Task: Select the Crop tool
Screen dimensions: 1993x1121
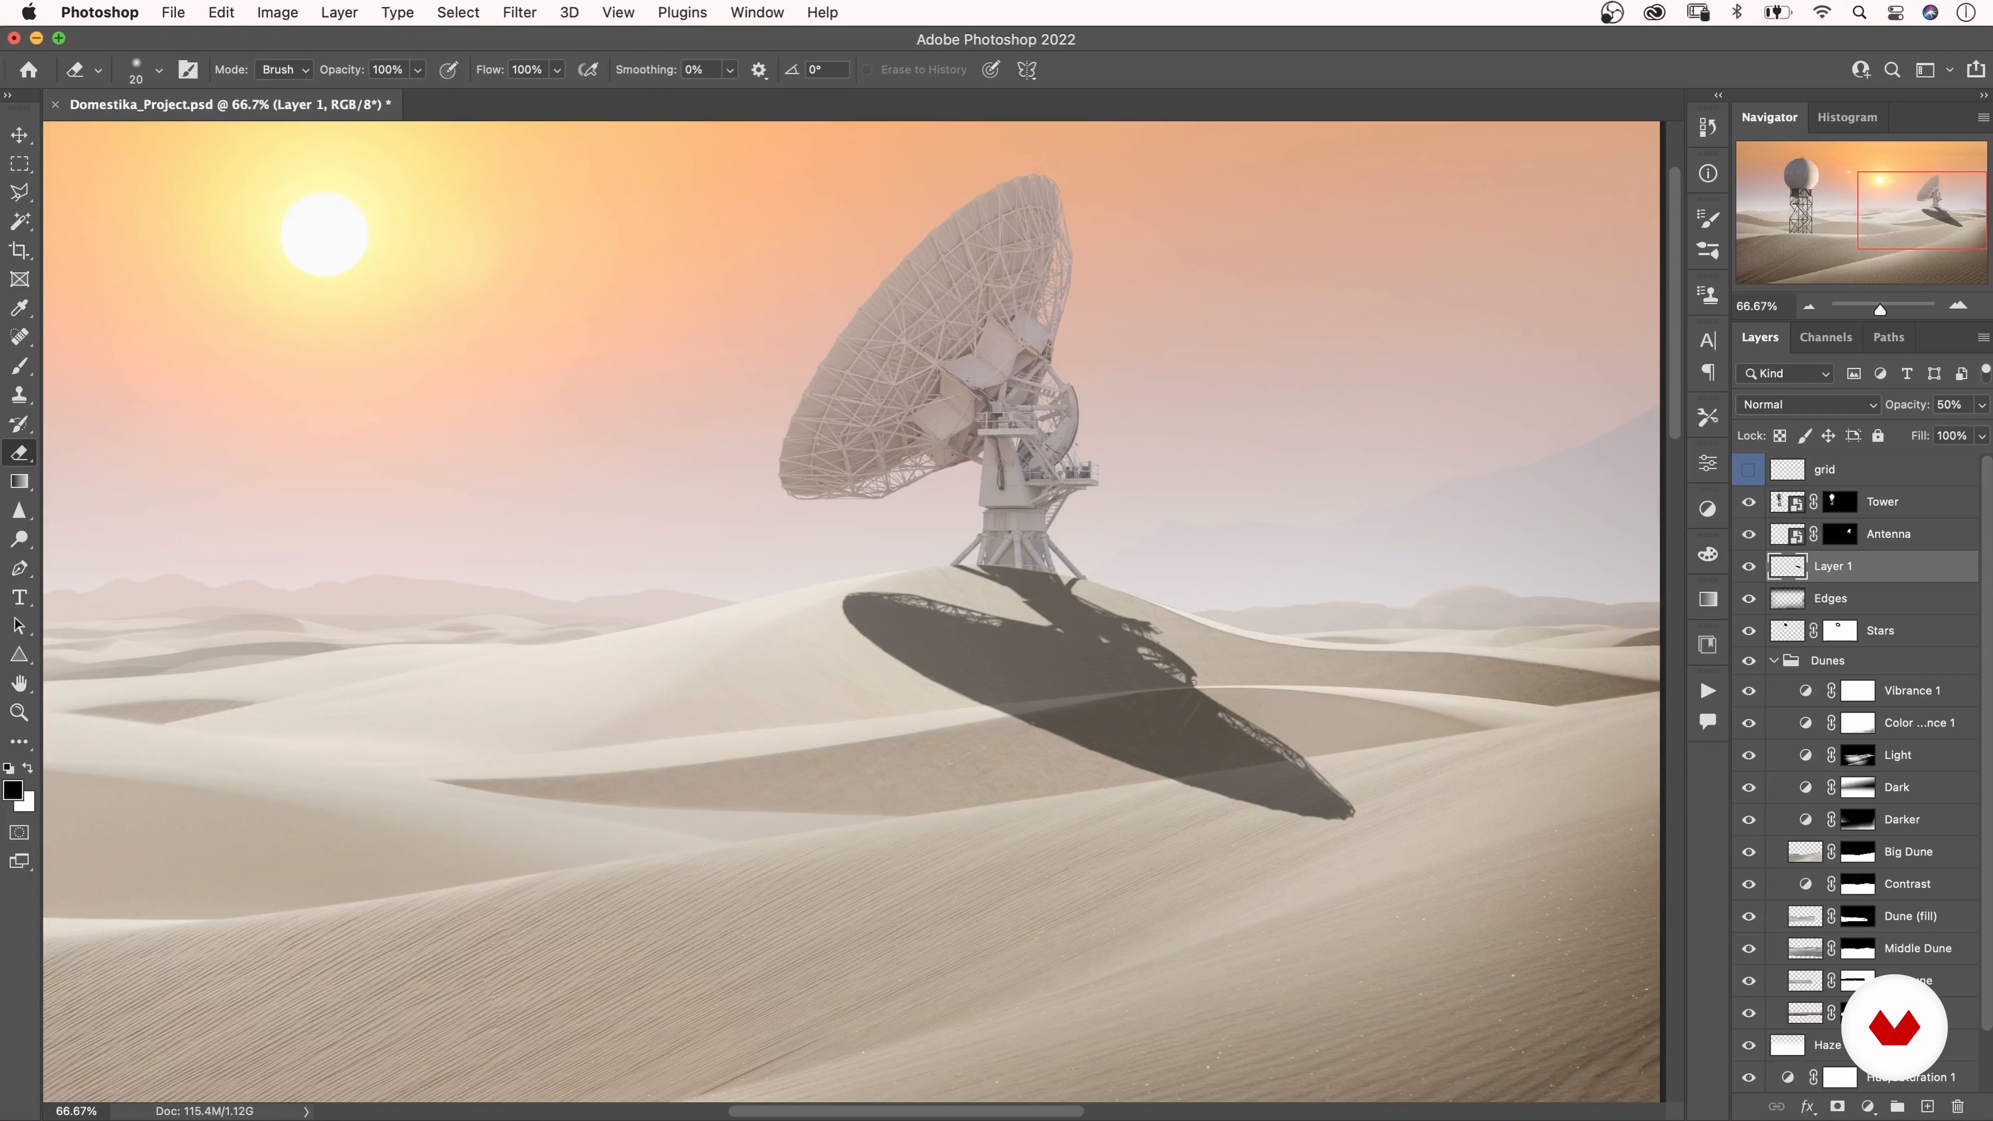Action: tap(19, 251)
